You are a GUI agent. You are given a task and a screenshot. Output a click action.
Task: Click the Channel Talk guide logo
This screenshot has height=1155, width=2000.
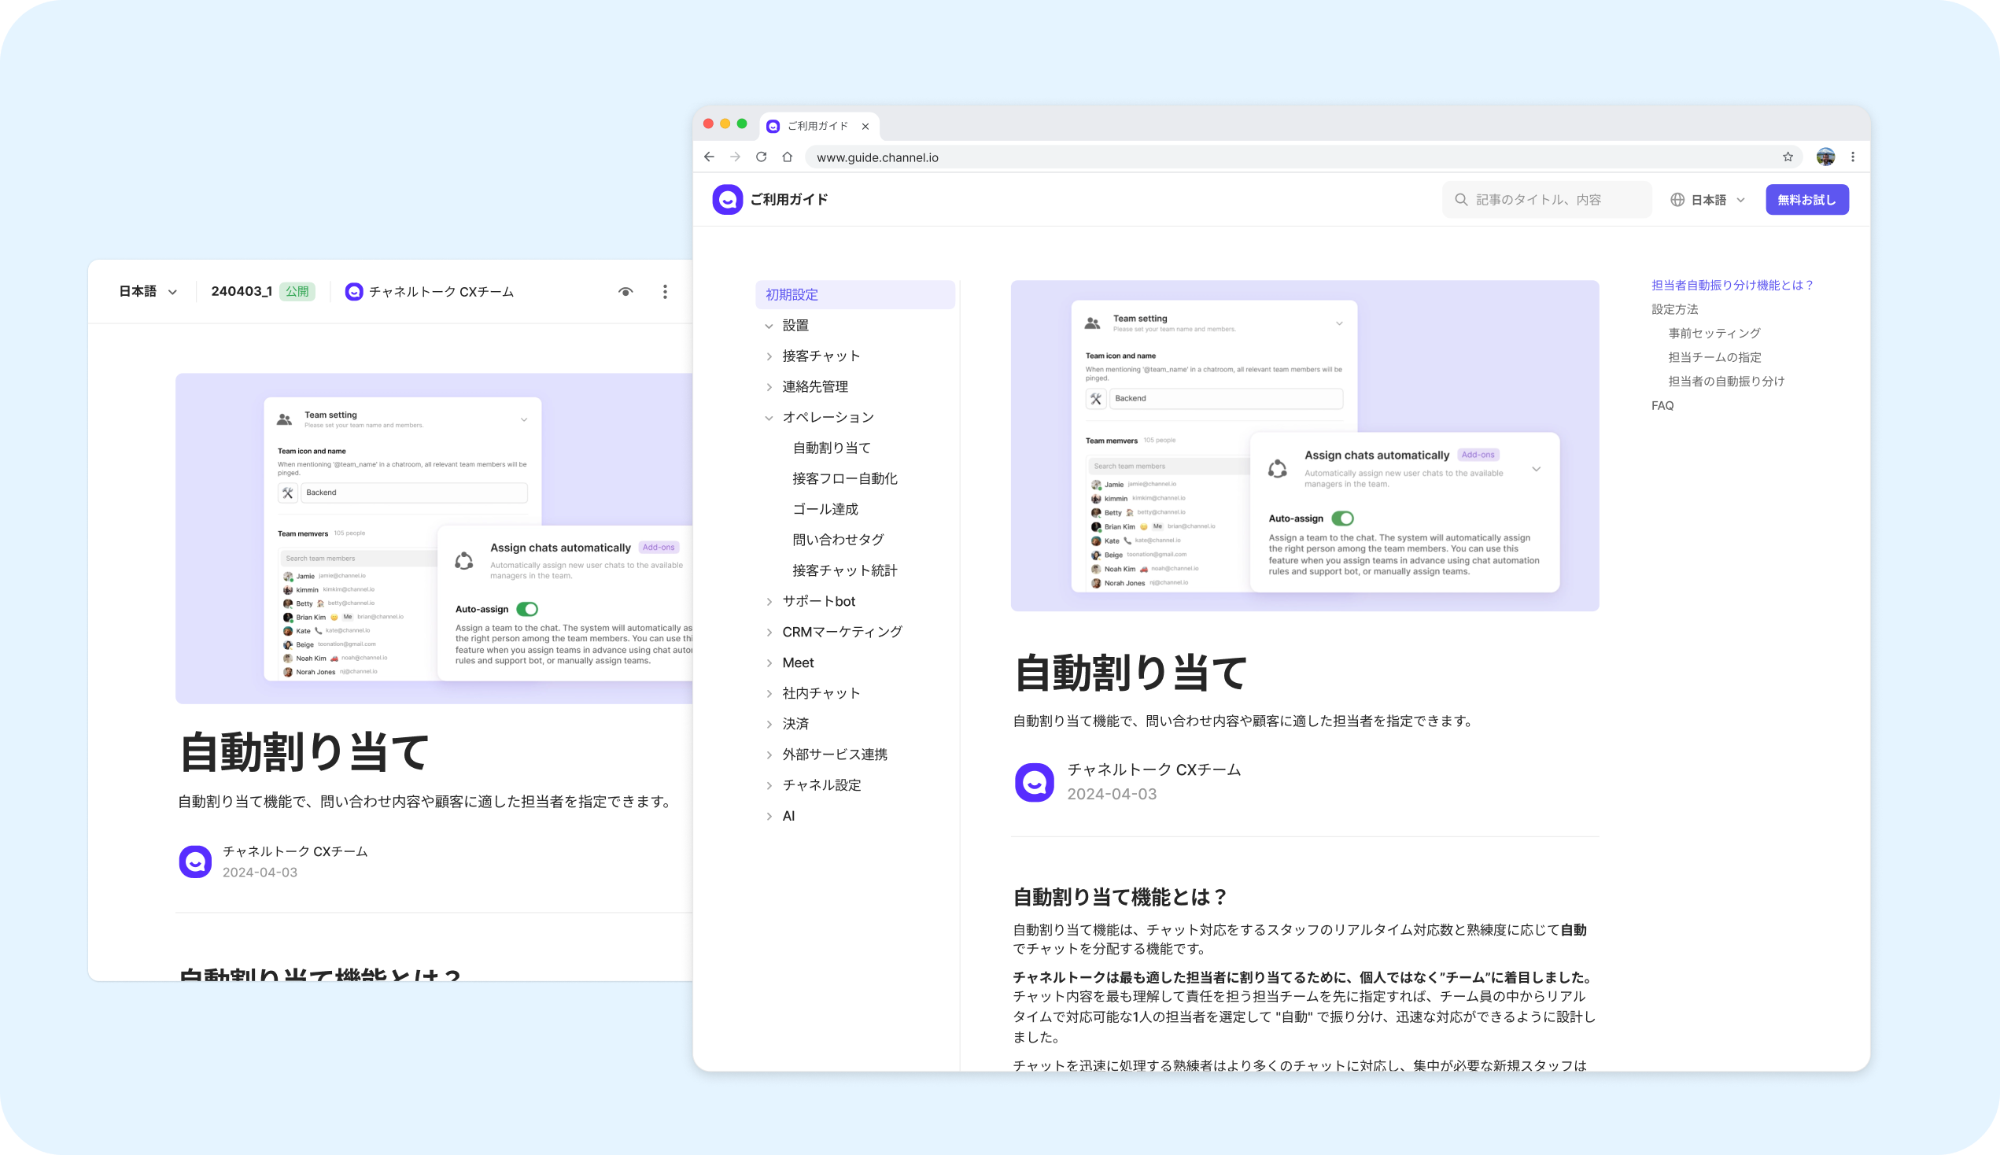727,200
